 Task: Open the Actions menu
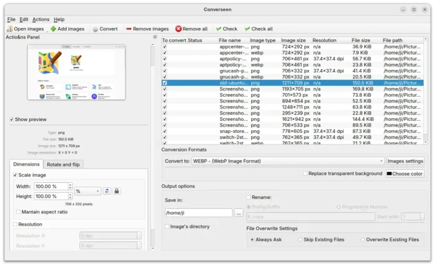pos(41,19)
